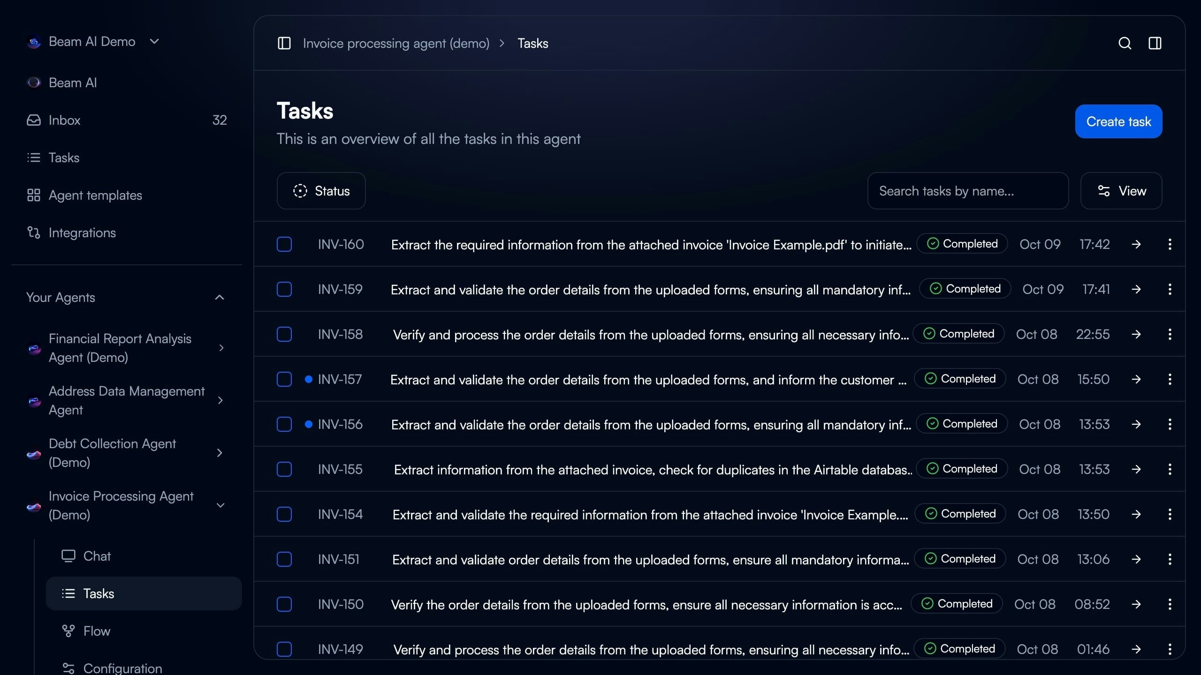Image resolution: width=1201 pixels, height=675 pixels.
Task: Click the arrow to open INV-158
Action: click(x=1136, y=334)
